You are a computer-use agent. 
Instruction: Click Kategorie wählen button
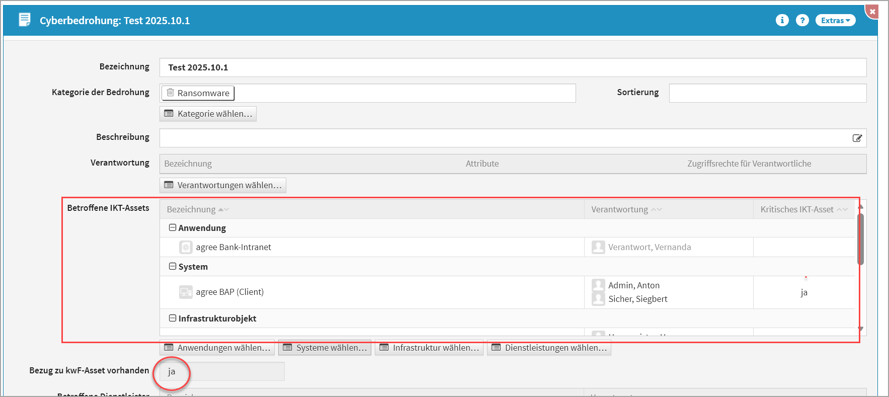[x=208, y=114]
